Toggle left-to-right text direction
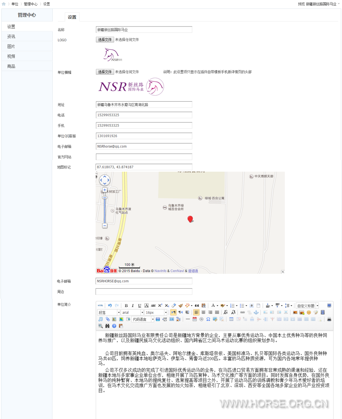Viewport: 342px width, 419px height. pos(173,312)
